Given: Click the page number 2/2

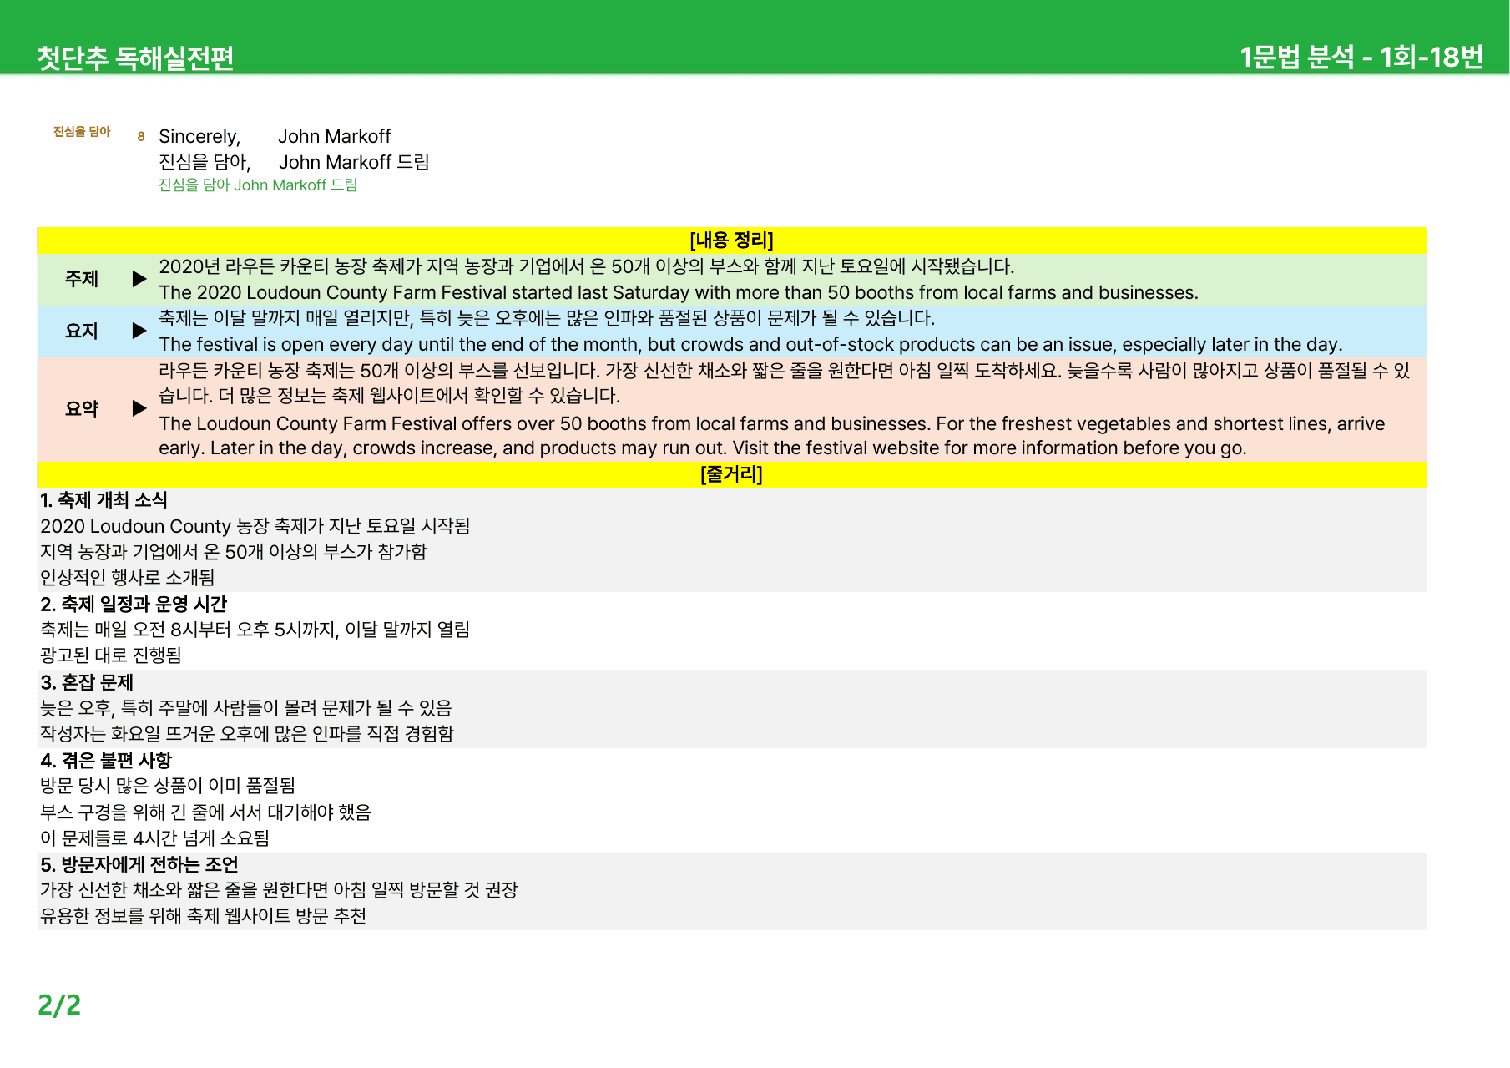Looking at the screenshot, I should point(59,1005).
